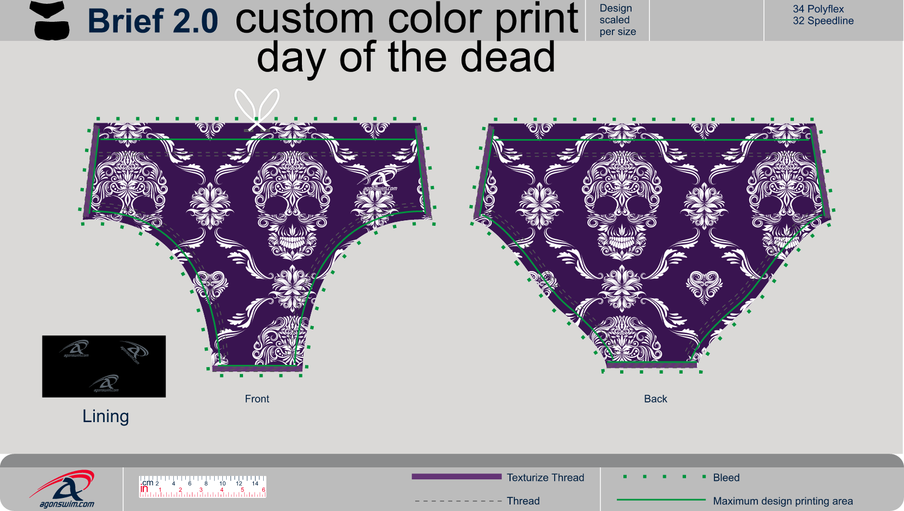
Task: Select the "day of the dead" heading text
Action: [x=406, y=57]
